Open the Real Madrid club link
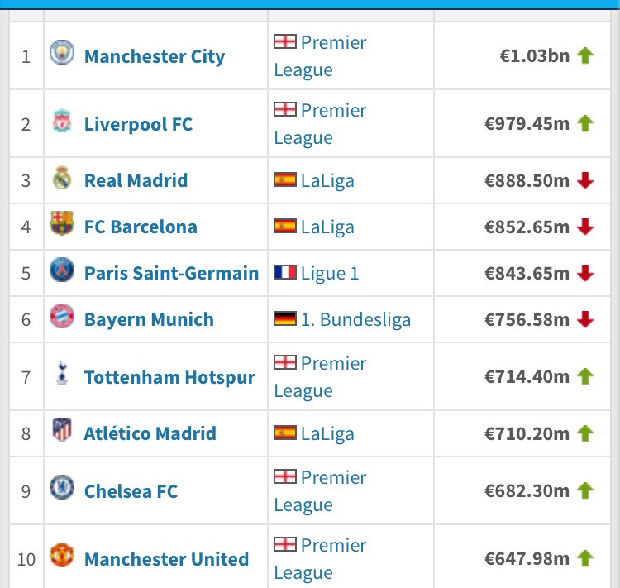 pos(136,180)
